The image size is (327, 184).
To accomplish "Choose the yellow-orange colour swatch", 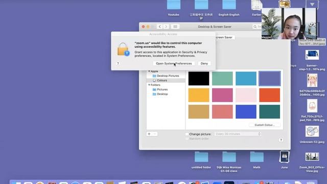I will (x=199, y=95).
